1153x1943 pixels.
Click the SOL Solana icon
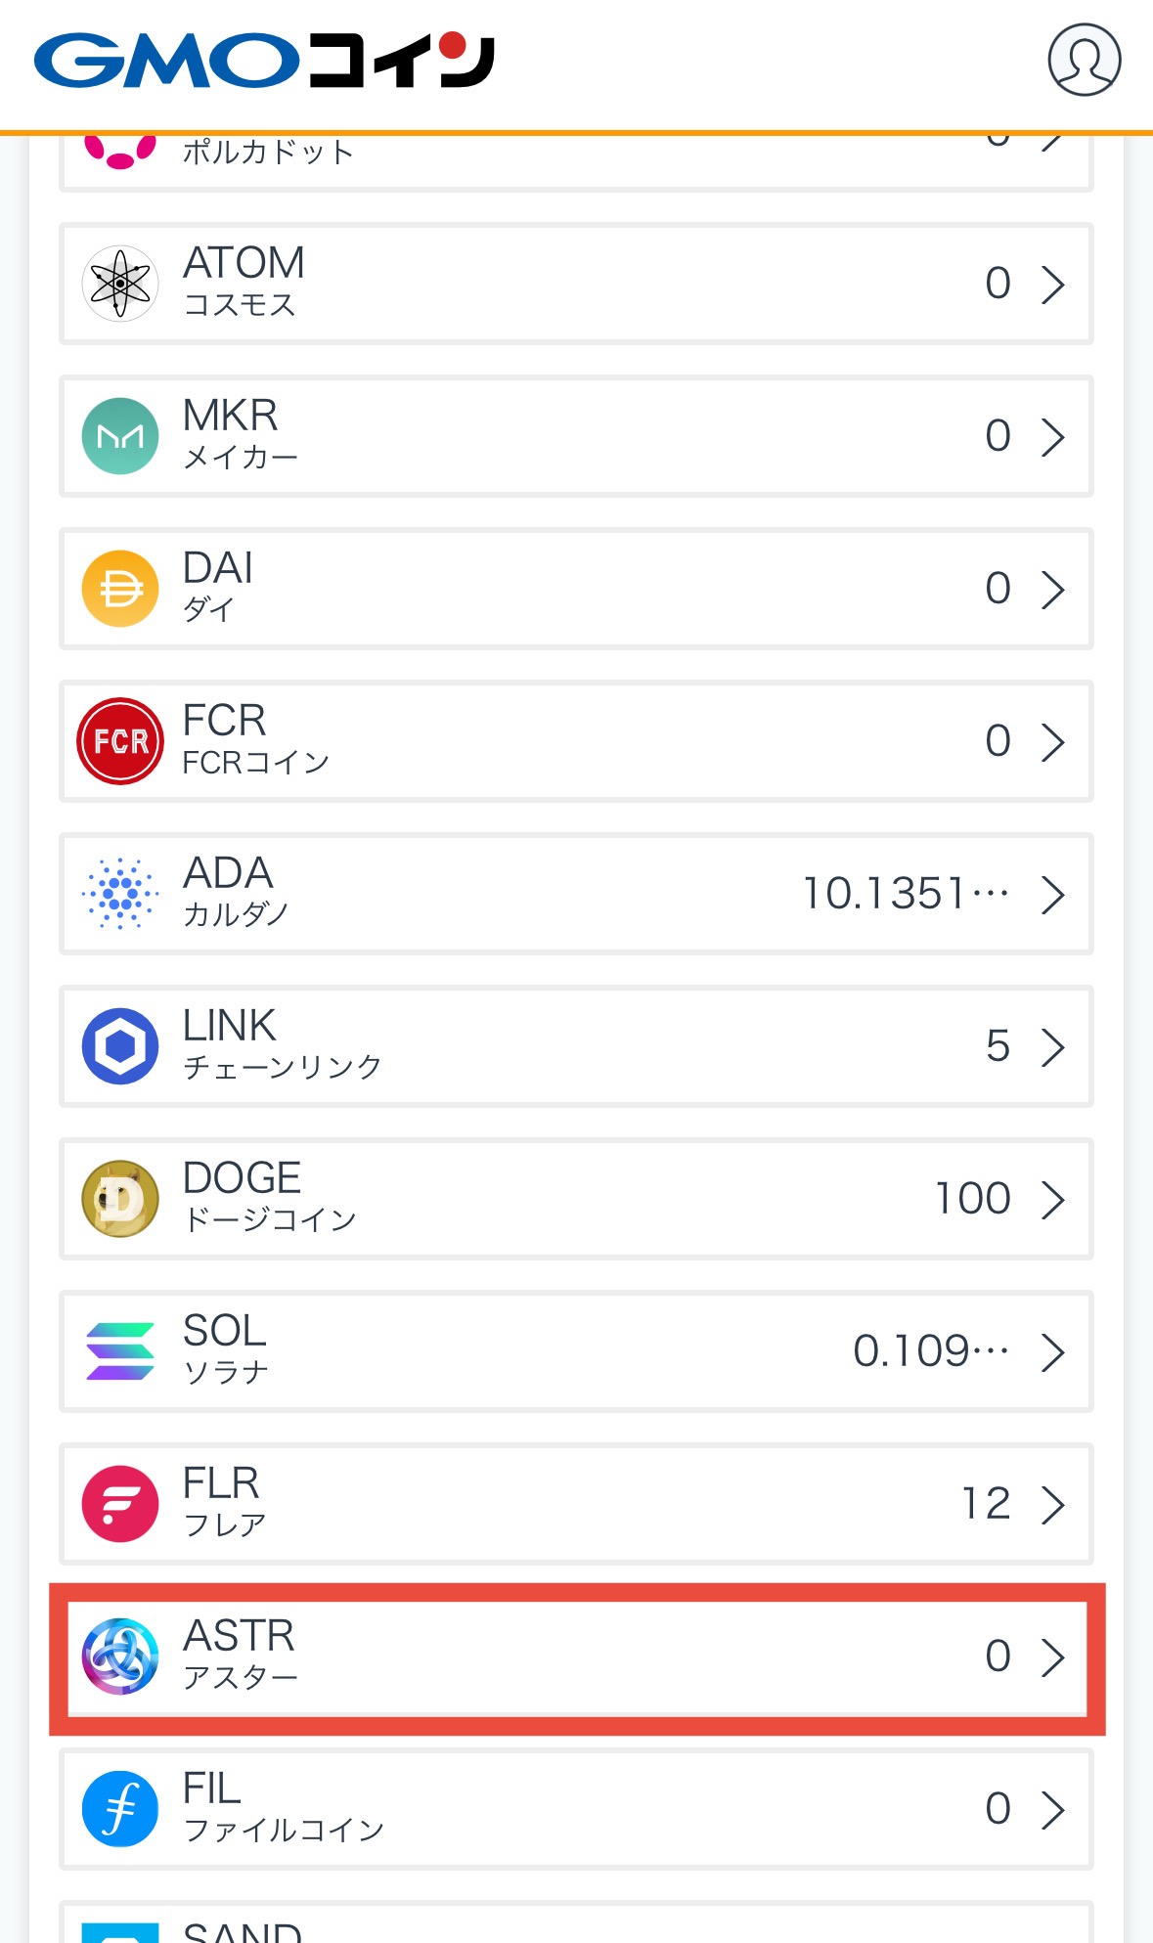click(x=120, y=1351)
